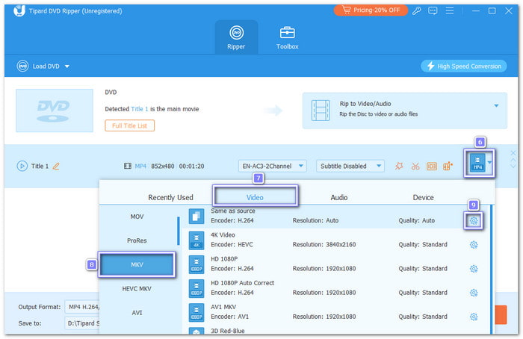Click the star wand edit effects icon
Viewport: 523px width, 339px height.
(x=400, y=166)
